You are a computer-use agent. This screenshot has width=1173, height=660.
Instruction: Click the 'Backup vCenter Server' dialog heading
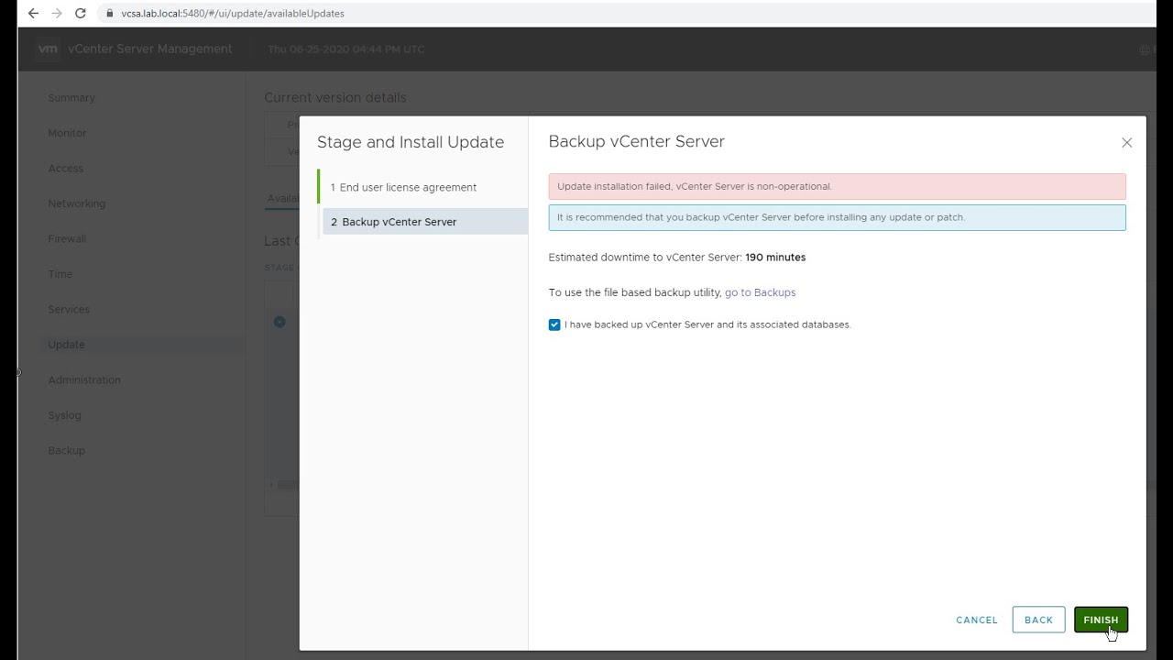point(636,141)
